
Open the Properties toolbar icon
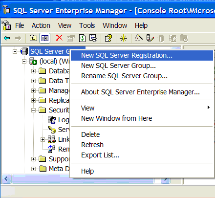click(x=71, y=38)
